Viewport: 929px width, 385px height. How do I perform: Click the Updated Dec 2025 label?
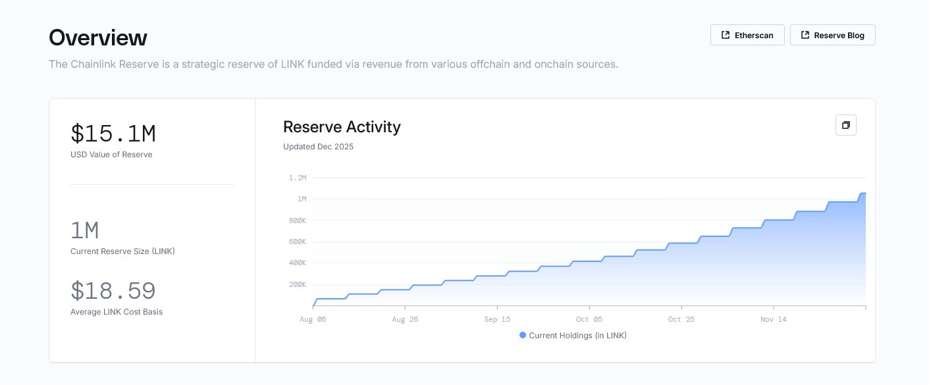[319, 147]
